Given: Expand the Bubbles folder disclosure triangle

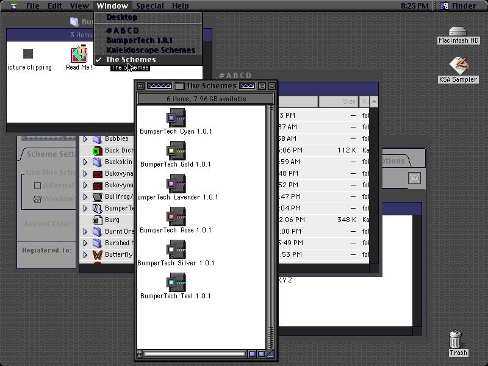Looking at the screenshot, I should [x=85, y=139].
